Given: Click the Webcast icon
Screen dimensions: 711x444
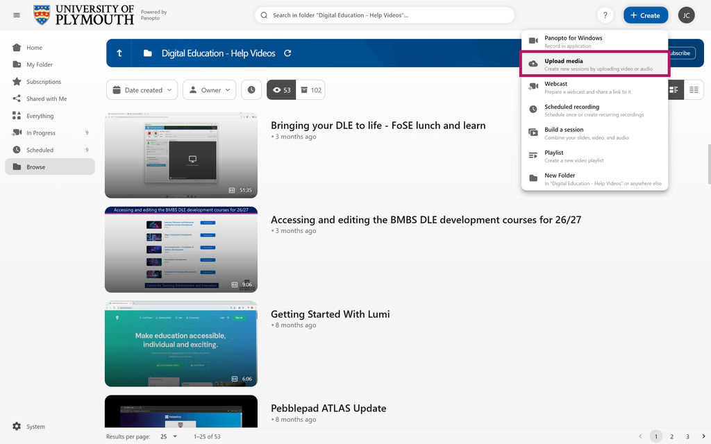Looking at the screenshot, I should click(533, 87).
